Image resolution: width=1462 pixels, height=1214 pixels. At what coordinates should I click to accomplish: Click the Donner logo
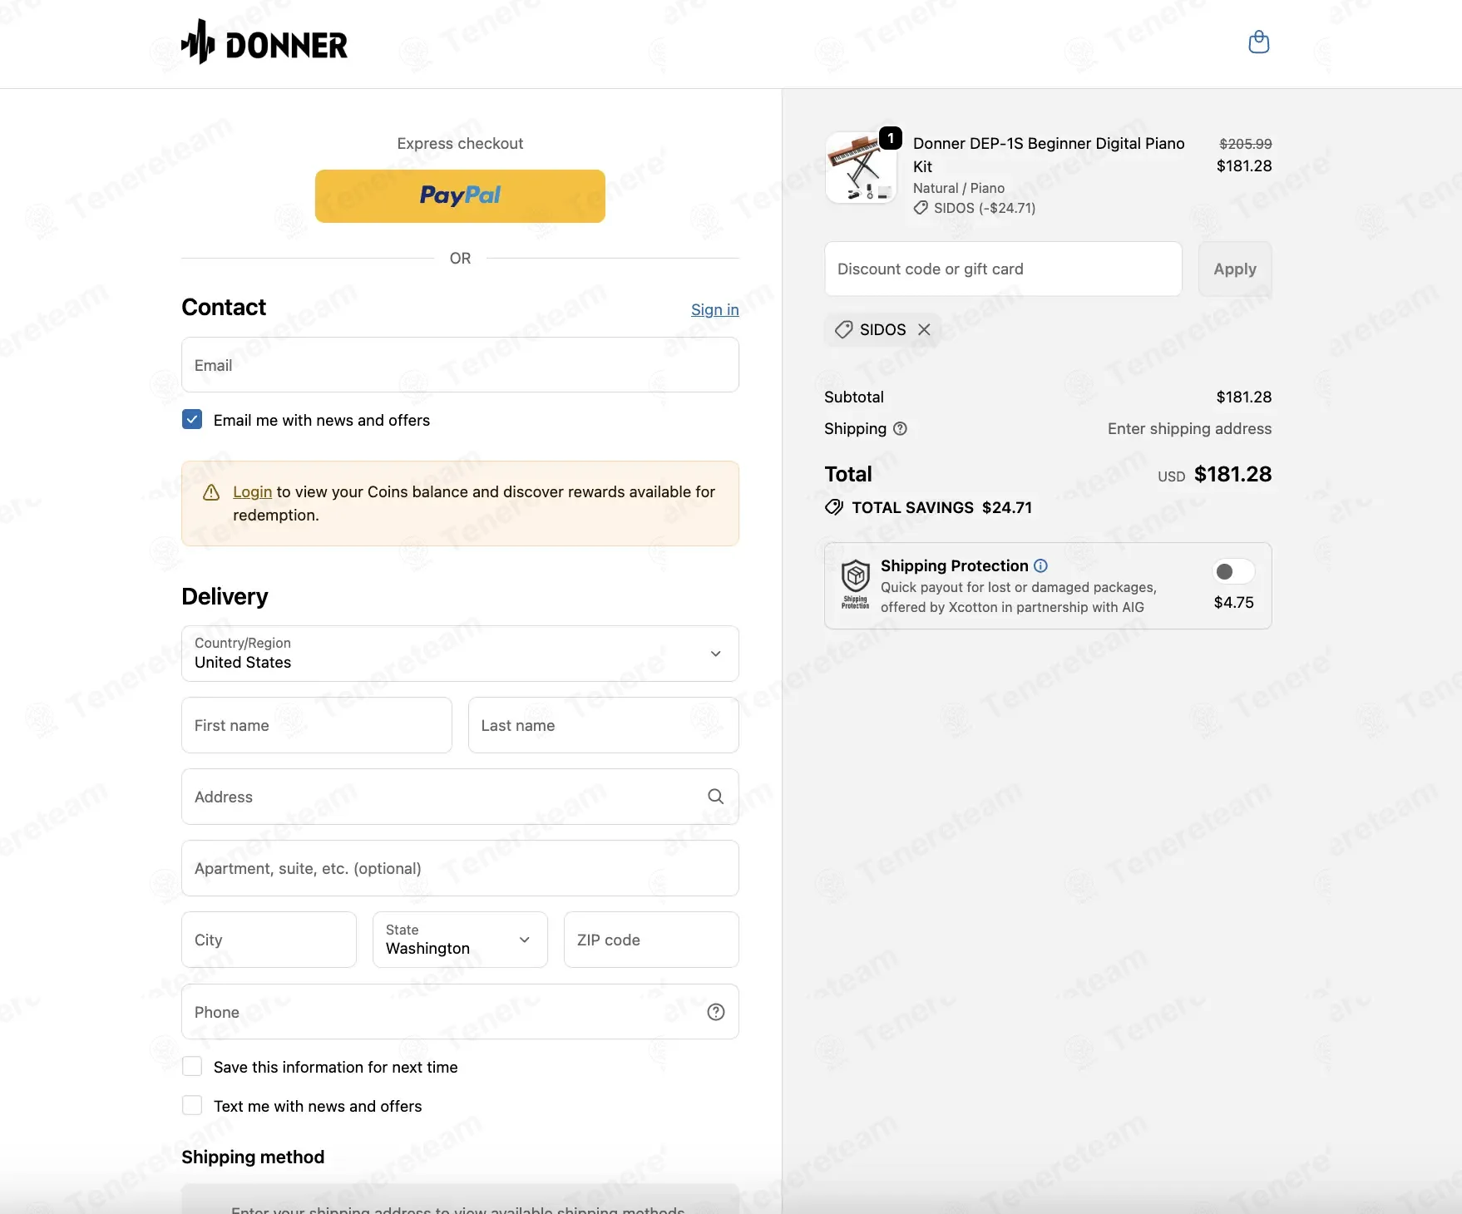coord(264,42)
